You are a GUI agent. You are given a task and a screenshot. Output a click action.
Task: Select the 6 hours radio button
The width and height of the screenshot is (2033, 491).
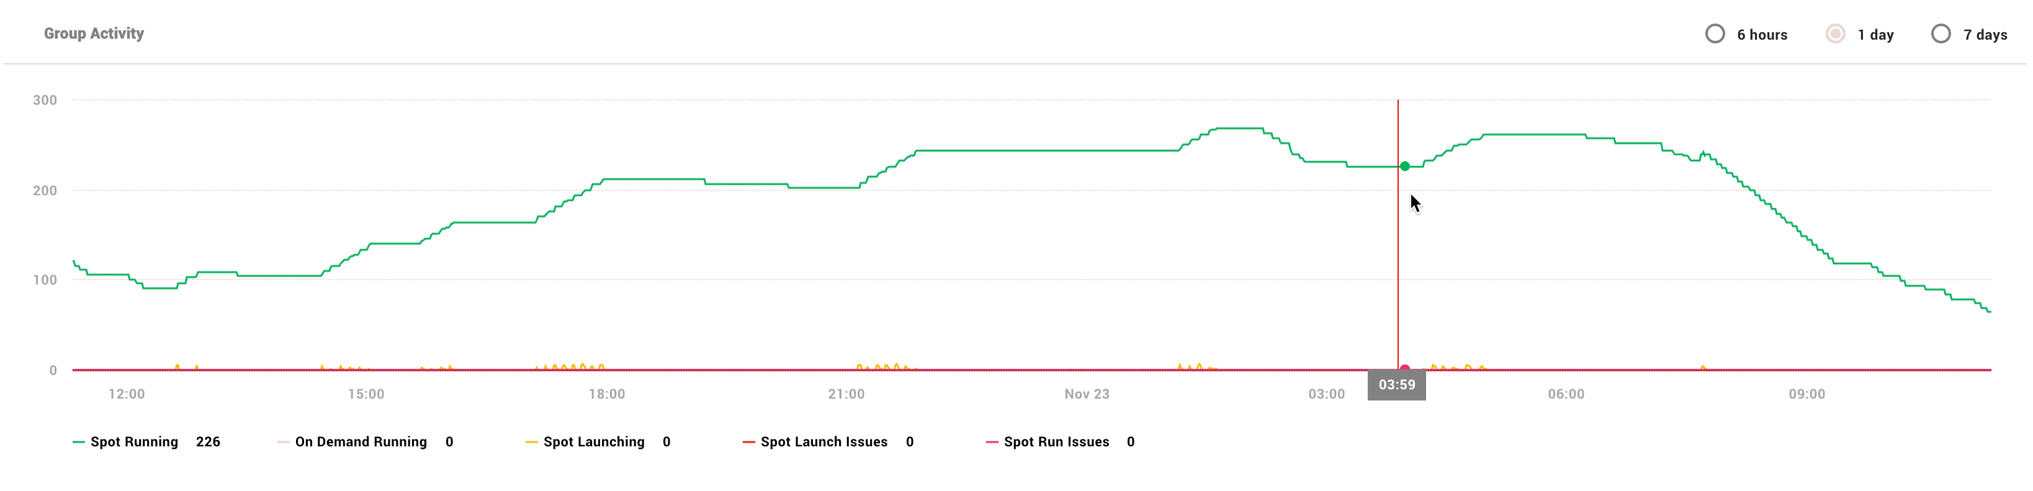pos(1714,34)
